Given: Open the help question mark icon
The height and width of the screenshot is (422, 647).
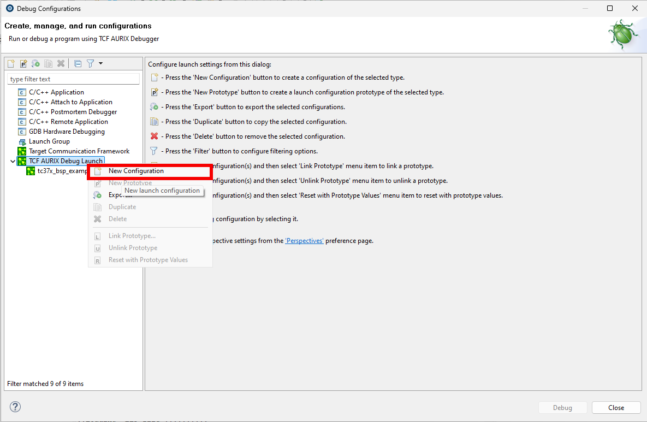Looking at the screenshot, I should point(15,407).
